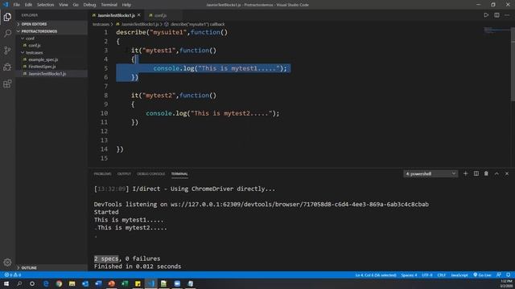Click line and column indicator in status bar

point(376,275)
